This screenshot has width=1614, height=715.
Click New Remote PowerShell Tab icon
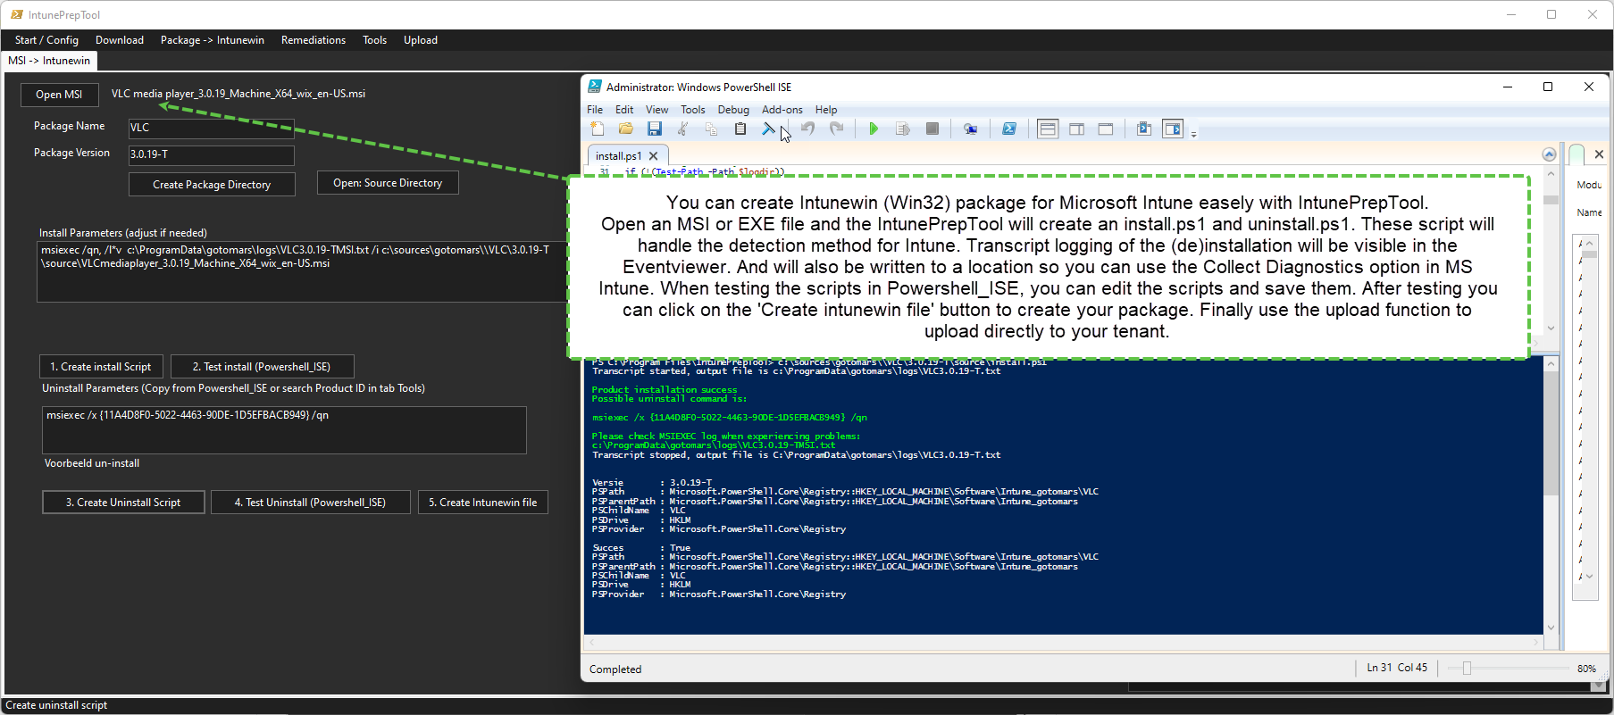point(971,129)
